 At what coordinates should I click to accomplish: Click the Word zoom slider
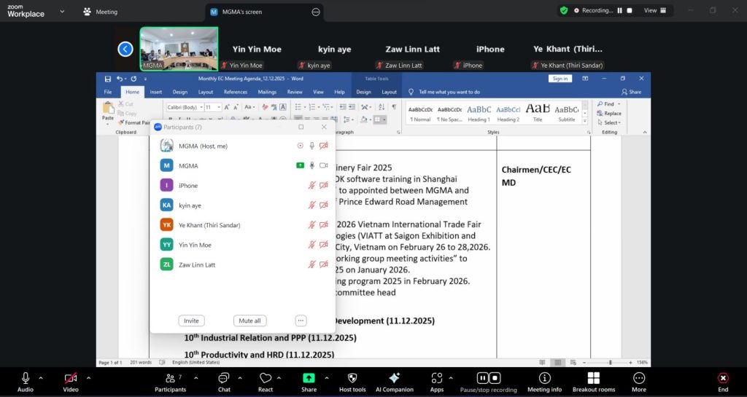tap(610, 362)
